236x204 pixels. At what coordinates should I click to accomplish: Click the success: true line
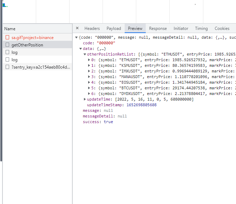(x=98, y=122)
